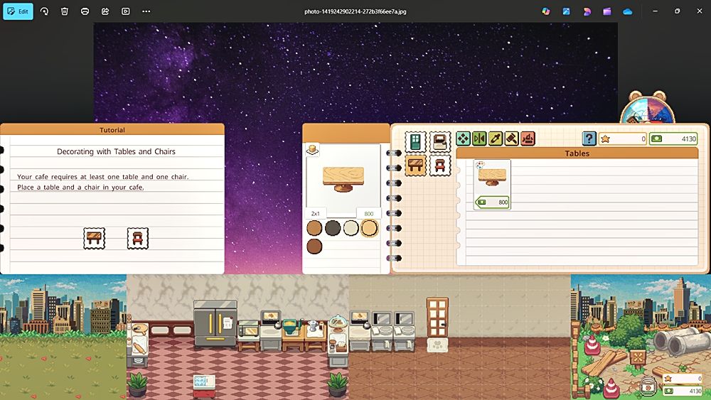Select the wooden table card priced 800

(492, 185)
